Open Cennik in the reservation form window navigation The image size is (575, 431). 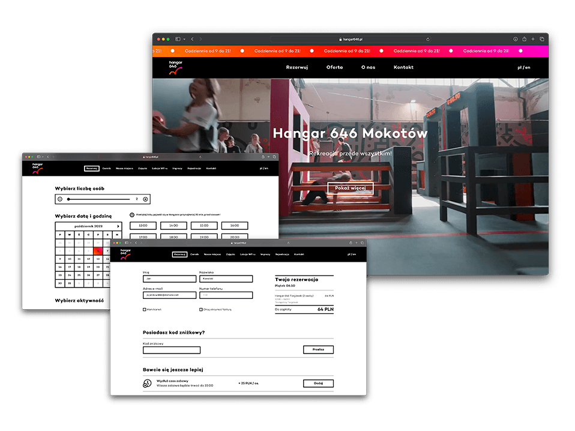(194, 254)
